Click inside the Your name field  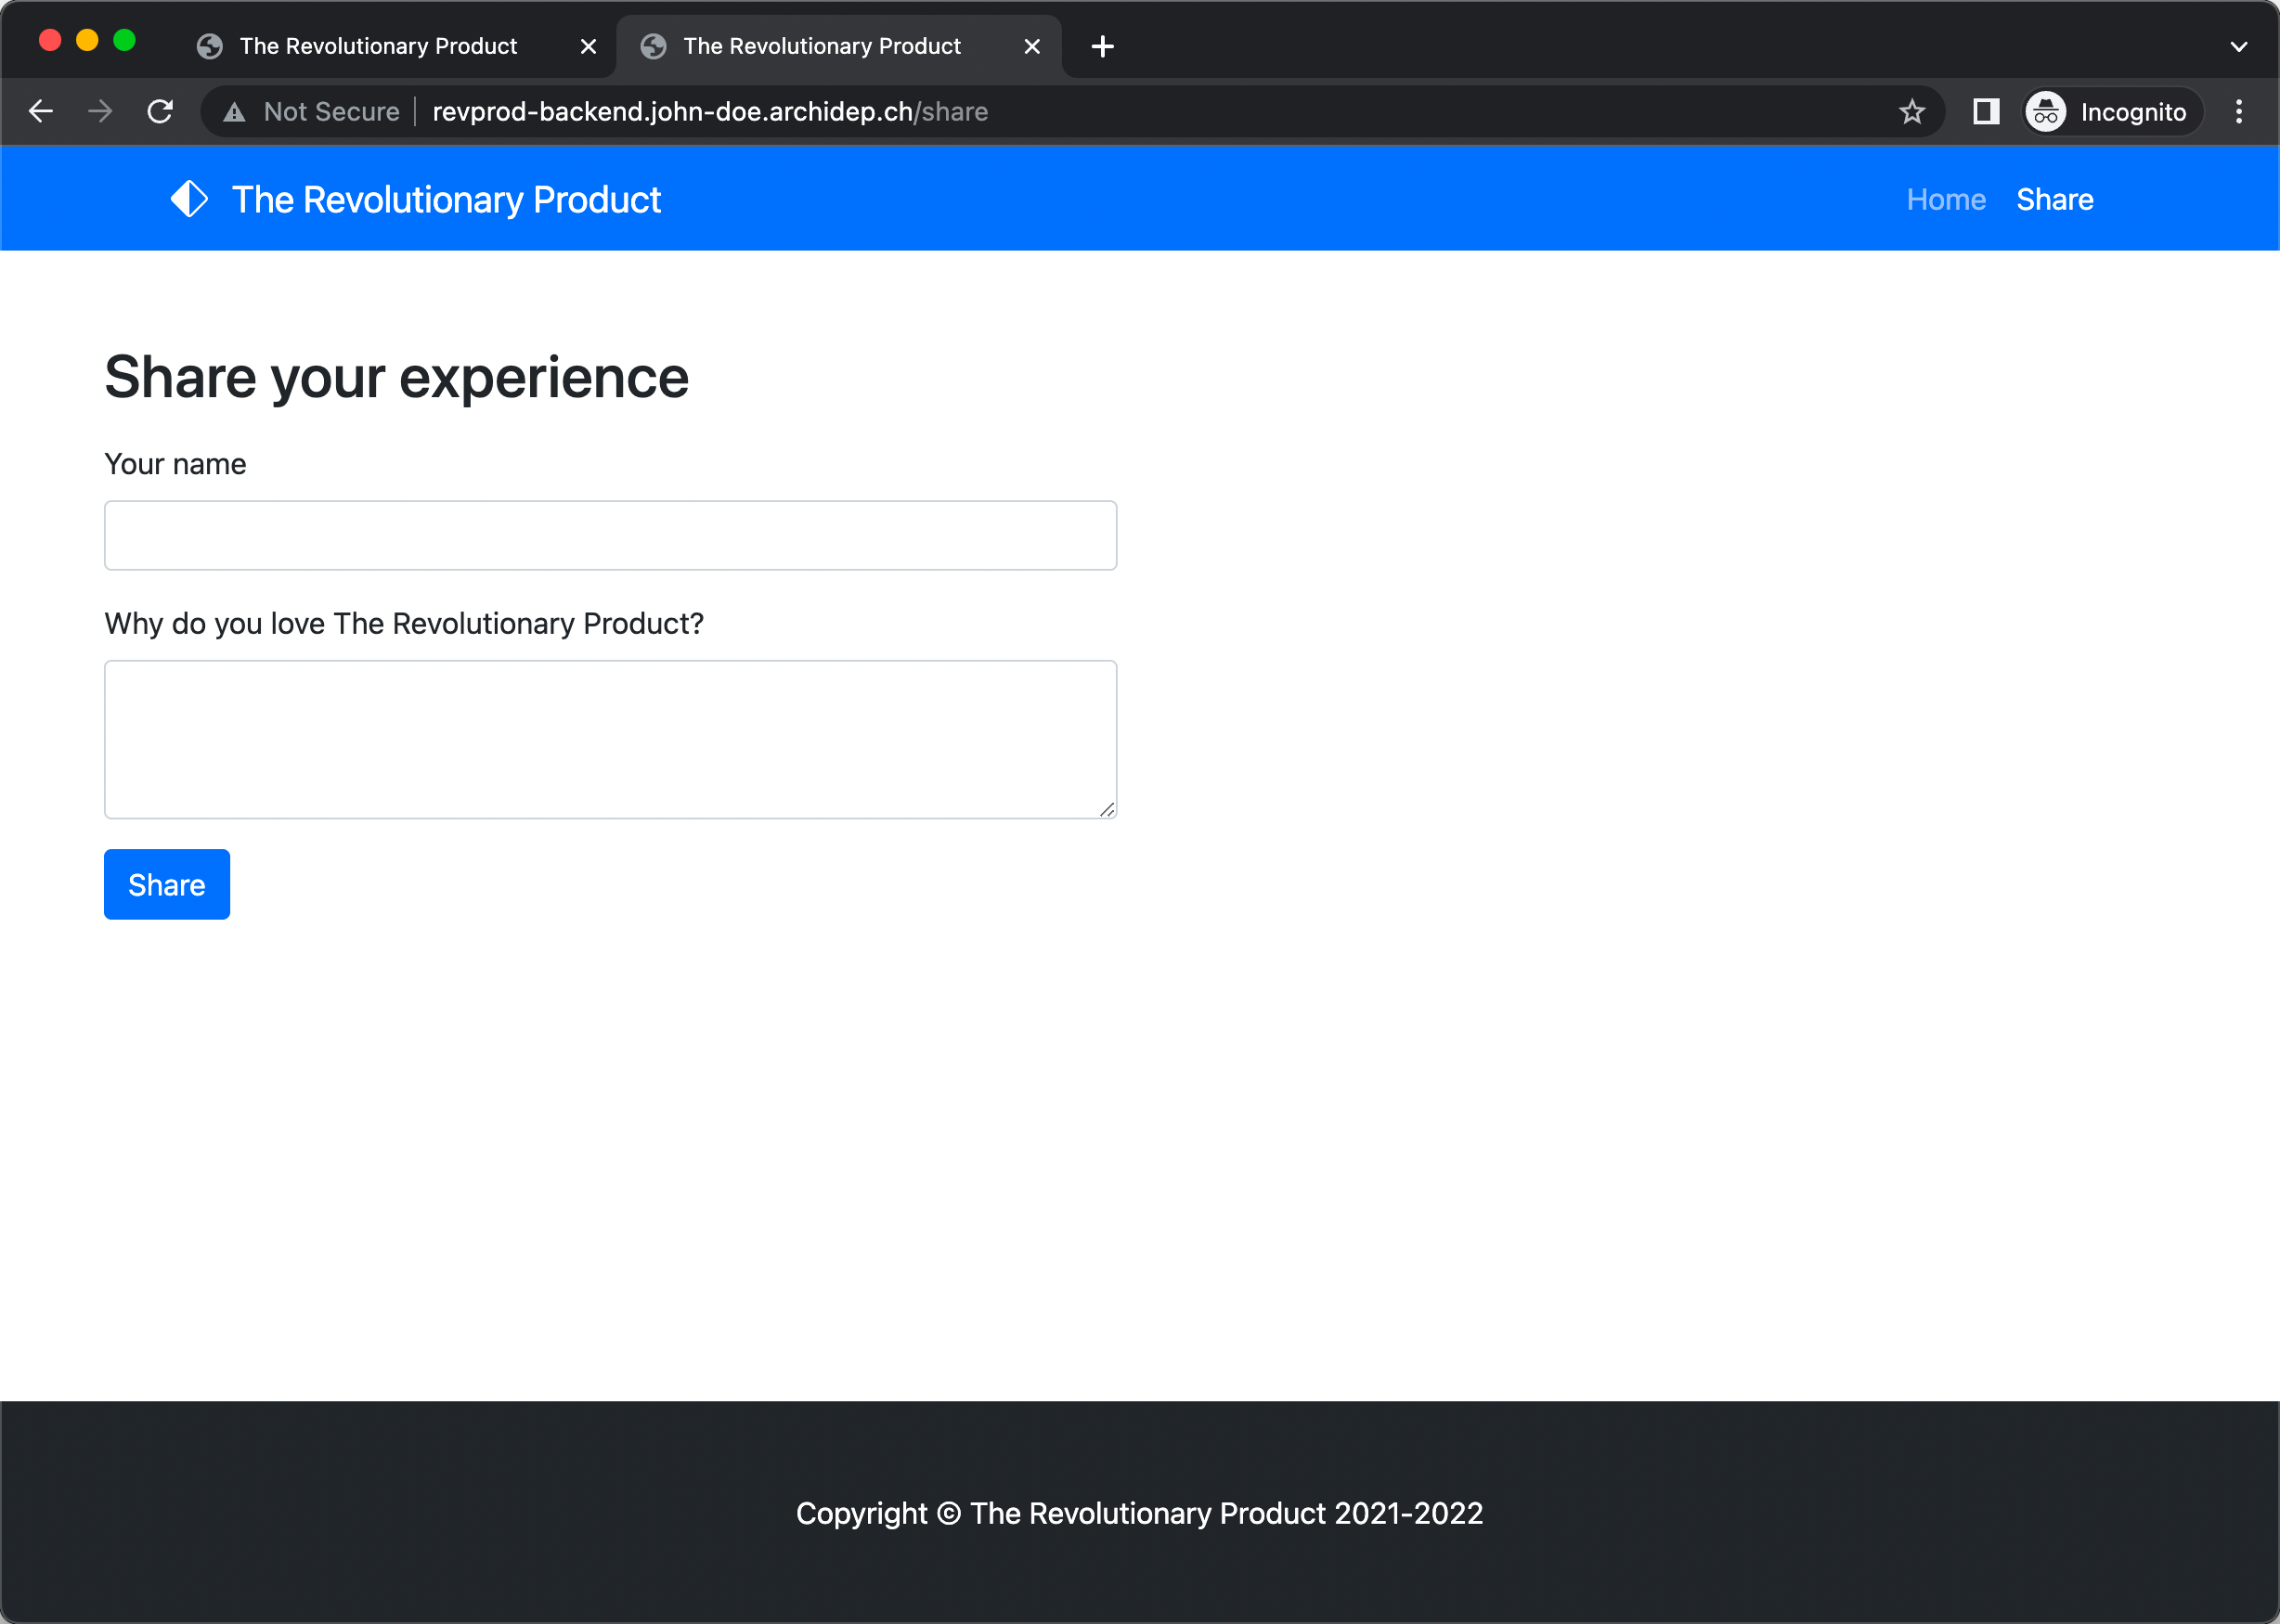(x=609, y=535)
